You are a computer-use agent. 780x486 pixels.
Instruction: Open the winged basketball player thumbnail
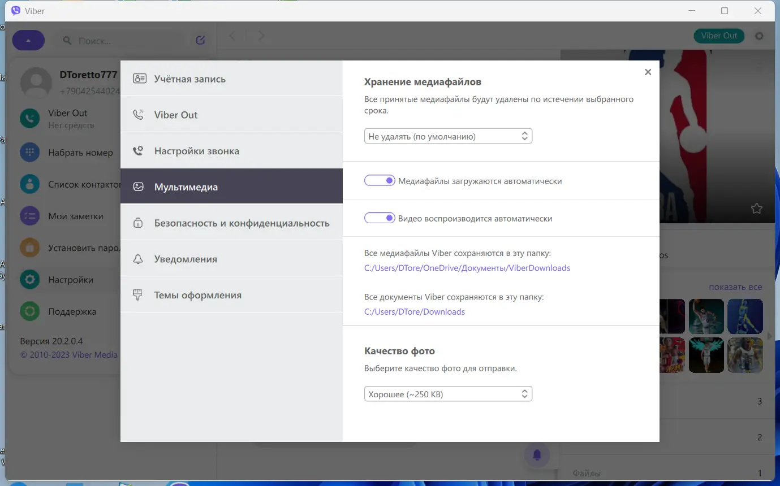point(706,355)
